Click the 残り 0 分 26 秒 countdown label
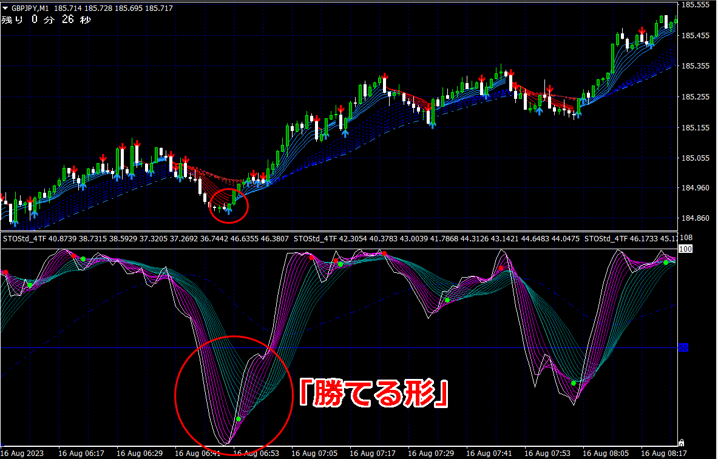Image resolution: width=718 pixels, height=459 pixels. coord(46,19)
